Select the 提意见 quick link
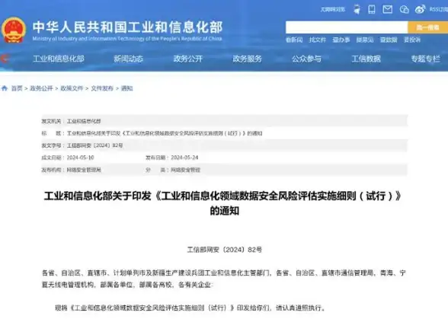Screen dimensions: 448x322 [365, 40]
